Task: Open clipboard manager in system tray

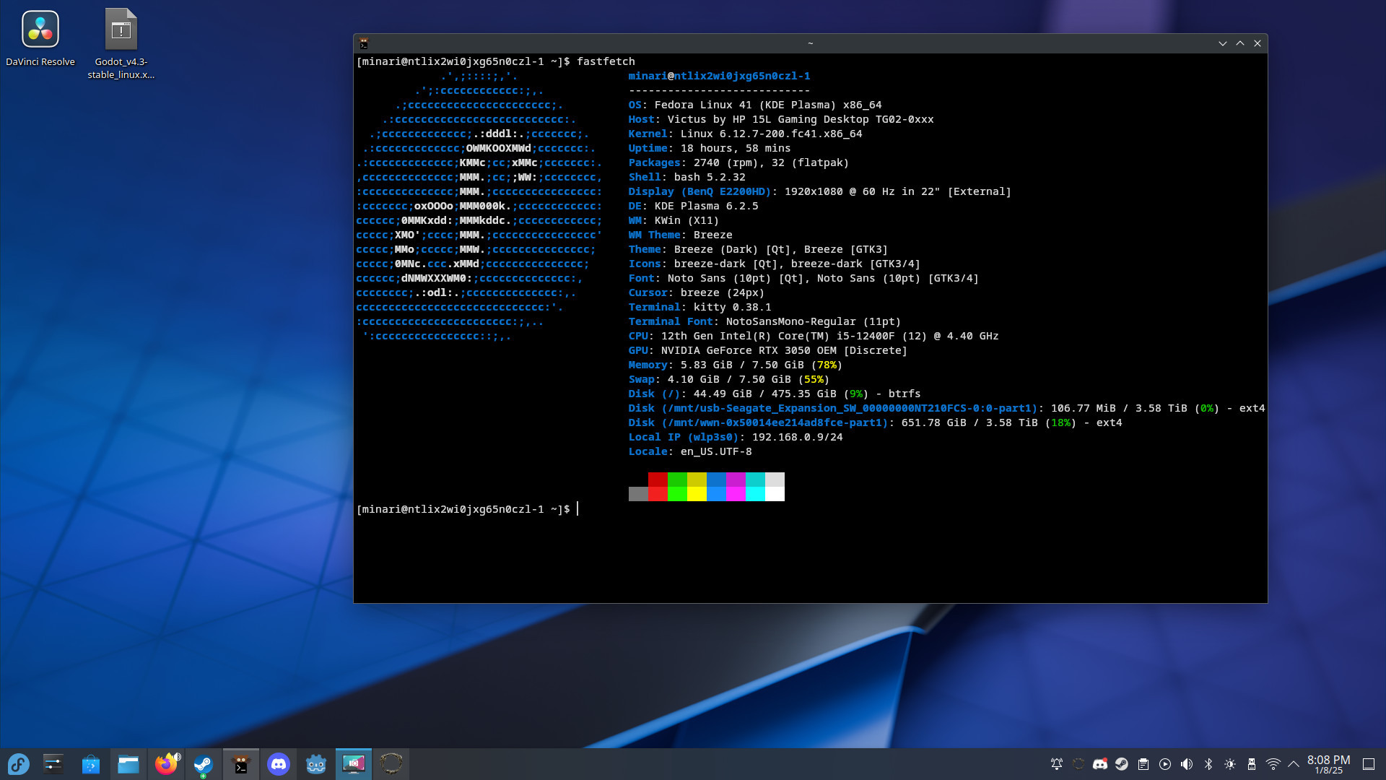Action: [x=1143, y=764]
